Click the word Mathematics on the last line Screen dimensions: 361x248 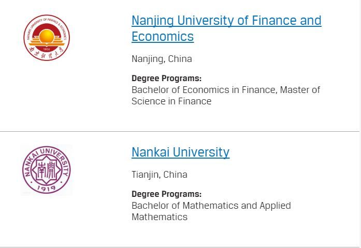(160, 217)
